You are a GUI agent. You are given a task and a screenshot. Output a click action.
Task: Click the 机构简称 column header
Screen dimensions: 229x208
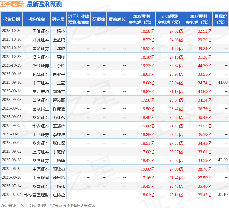[36, 19]
